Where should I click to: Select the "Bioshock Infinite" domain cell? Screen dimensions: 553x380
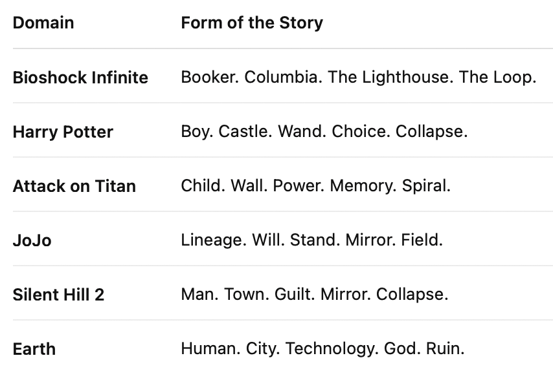click(x=80, y=78)
